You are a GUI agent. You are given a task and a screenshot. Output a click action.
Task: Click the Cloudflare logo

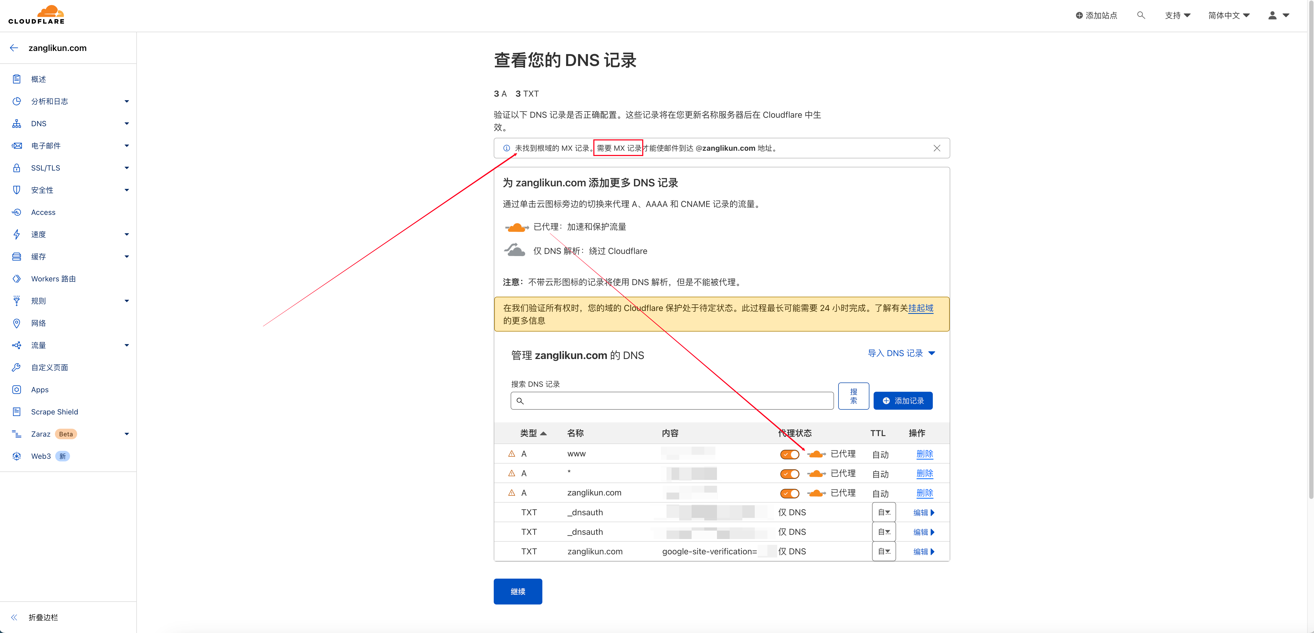click(x=37, y=15)
